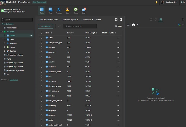This screenshot has width=186, height=127.
Task: Check the actor_name_split checkbox
Action: click(42, 43)
